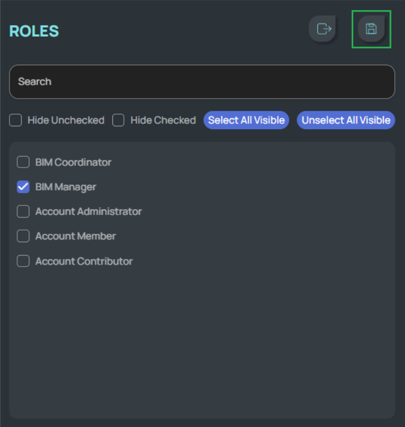Viewport: 405px width, 427px height.
Task: Tick the Account Member checkbox
Action: pos(23,236)
